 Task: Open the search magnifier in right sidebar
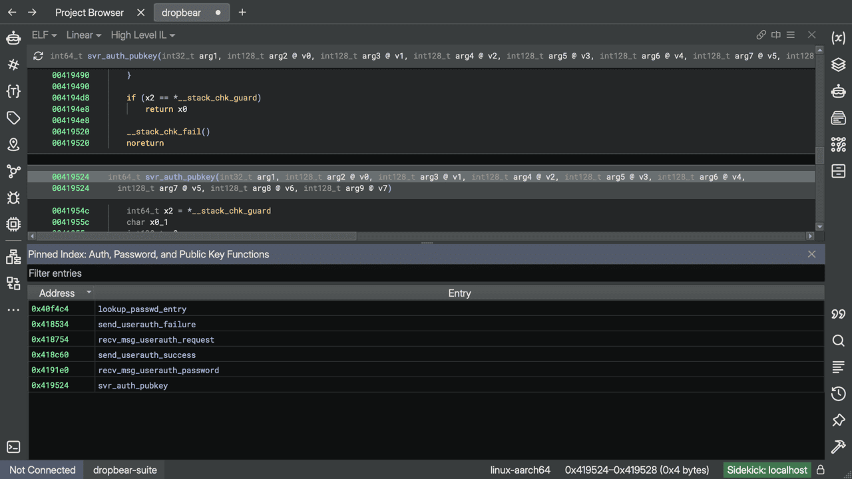[x=839, y=341]
